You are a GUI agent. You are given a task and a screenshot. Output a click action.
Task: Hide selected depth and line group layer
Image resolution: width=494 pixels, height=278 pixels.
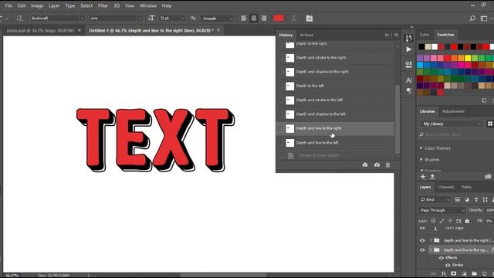click(x=422, y=250)
